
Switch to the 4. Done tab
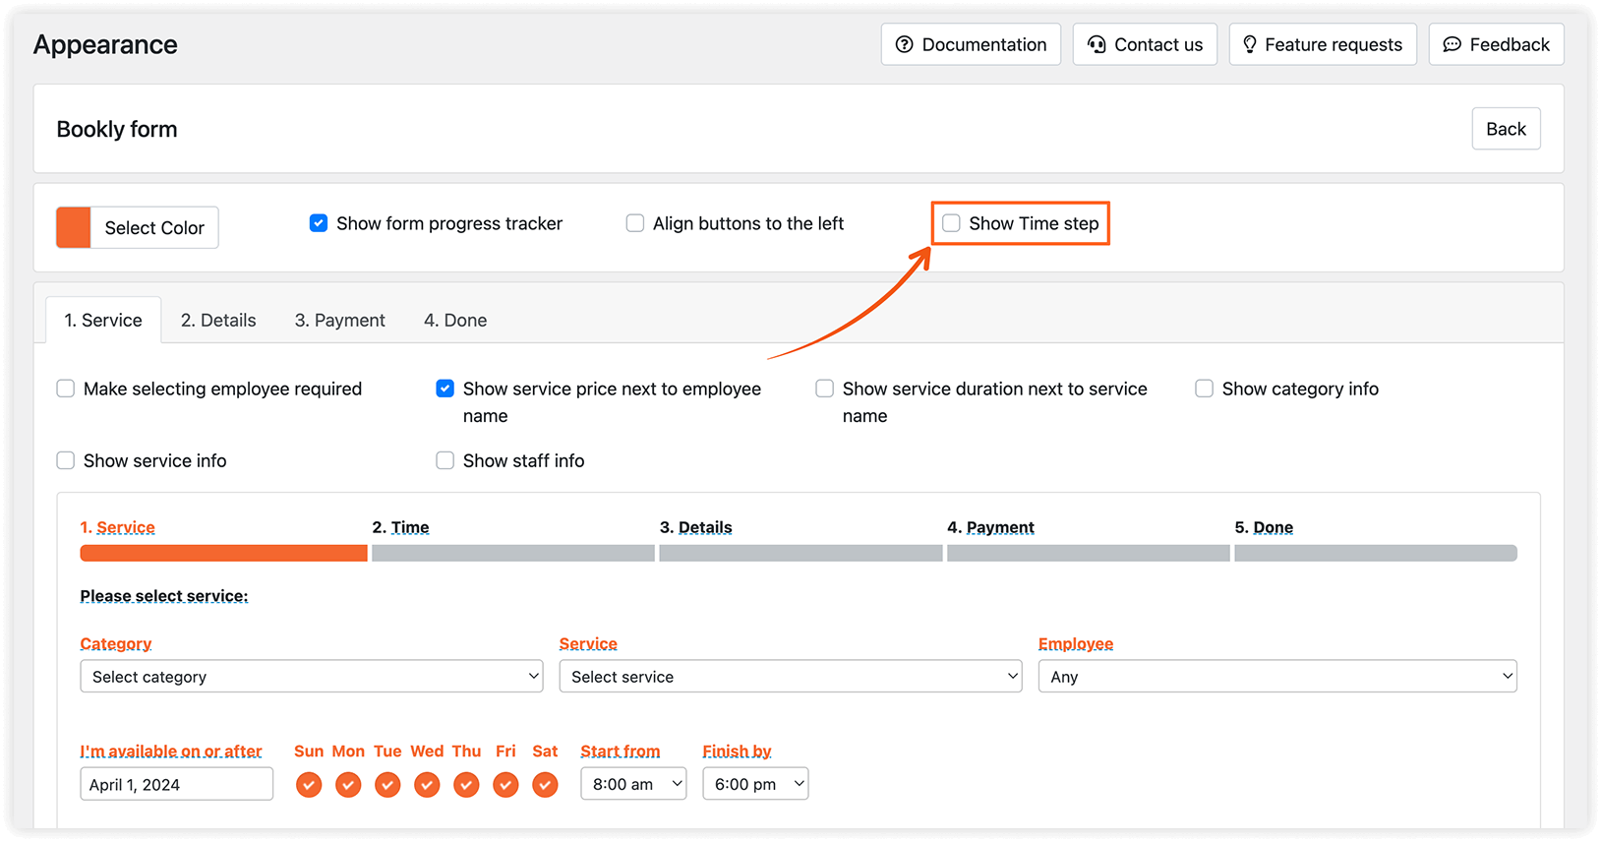455,321
